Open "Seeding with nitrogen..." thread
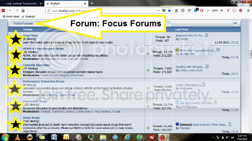 click(x=190, y=67)
